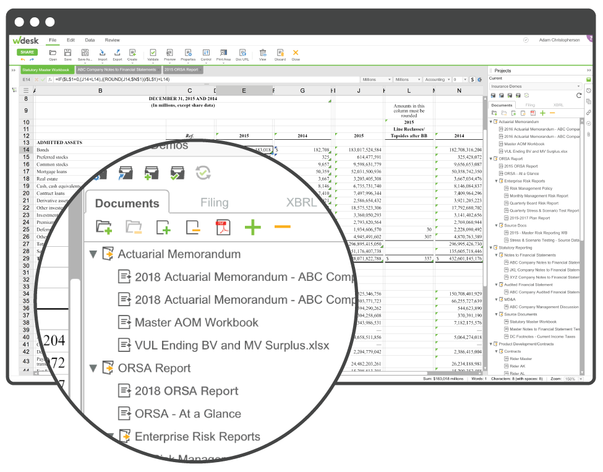This screenshot has width=603, height=472.
Task: Open the Accounting number format dropdown
Action: tap(437, 80)
